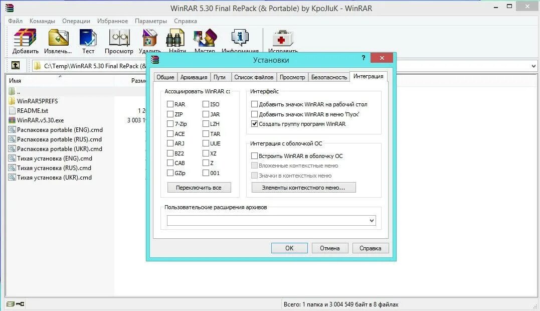540x311 pixels.
Task: Click the drive icon in status bar
Action: coord(11,304)
